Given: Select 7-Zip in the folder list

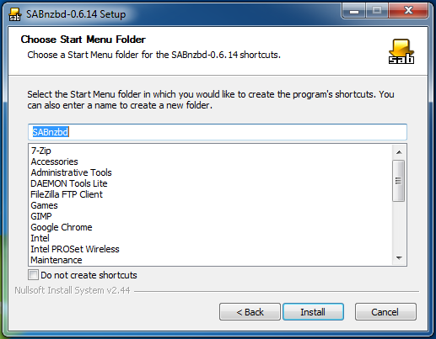Looking at the screenshot, I should pyautogui.click(x=41, y=151).
